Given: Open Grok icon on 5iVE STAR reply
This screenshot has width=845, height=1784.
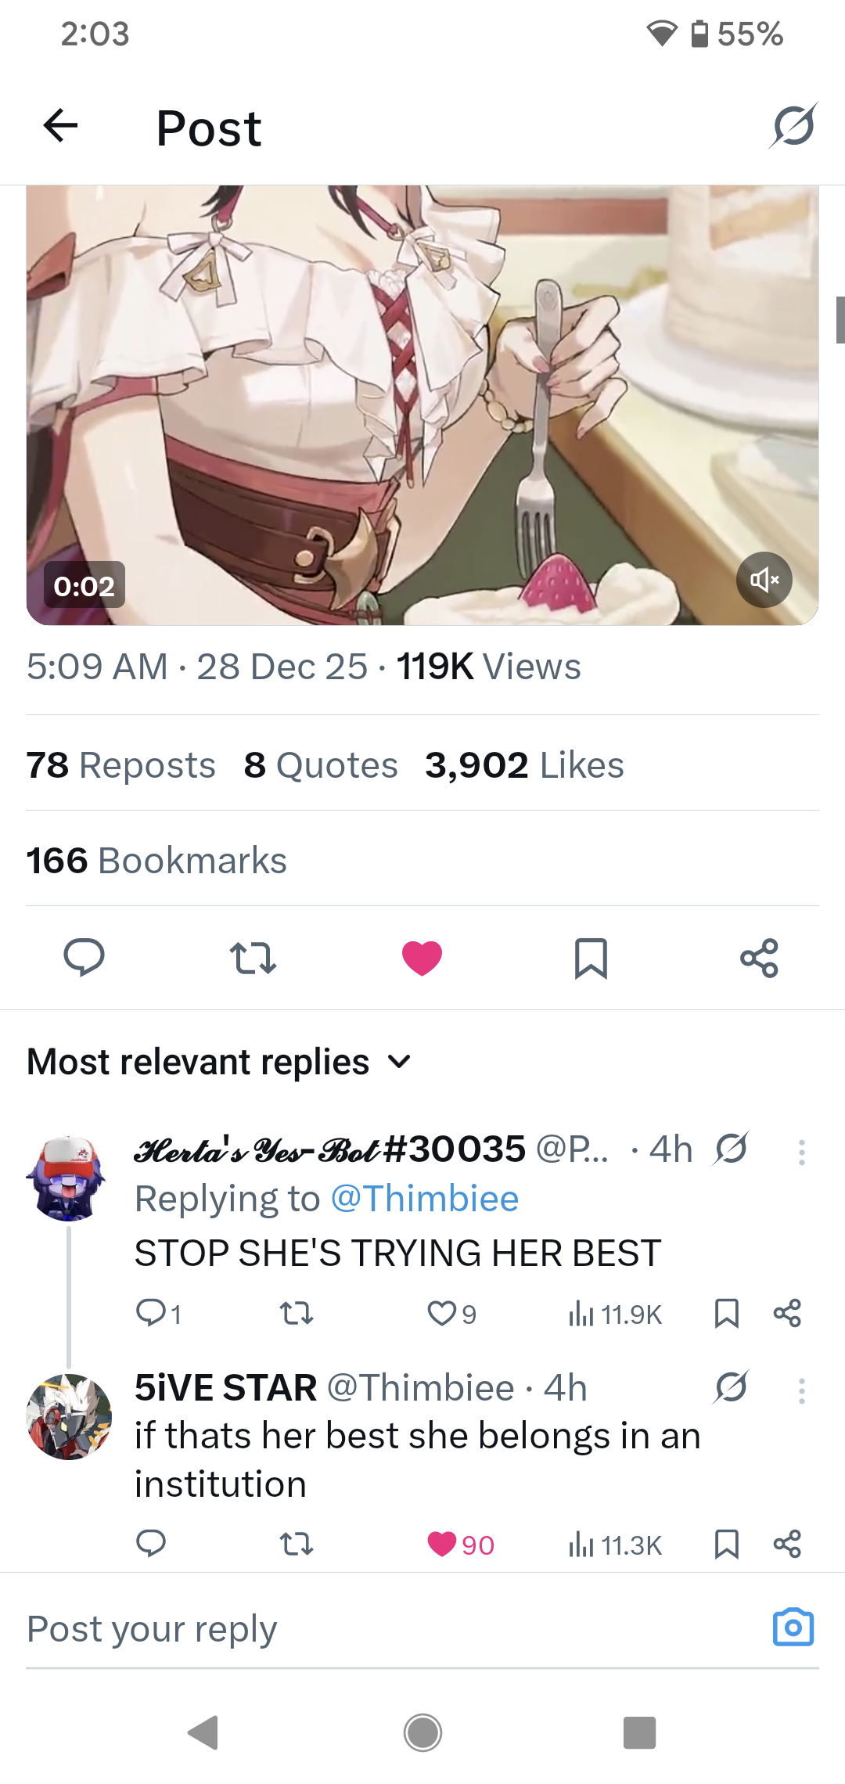Looking at the screenshot, I should point(732,1387).
